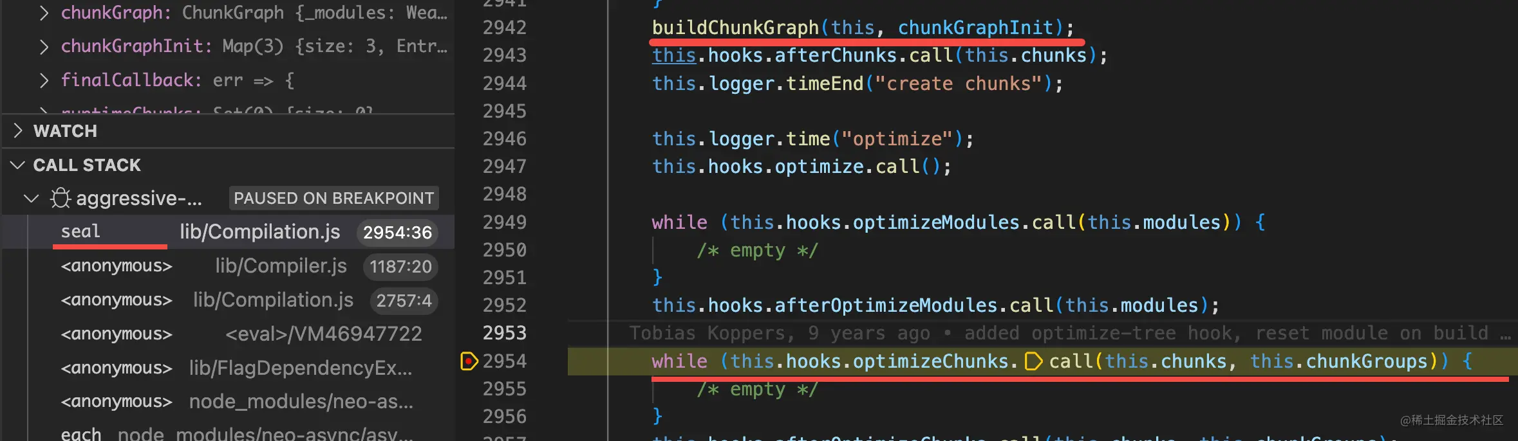Click optimize.call() on line 2947
Image resolution: width=1518 pixels, height=441 pixels.
pyautogui.click(x=858, y=166)
